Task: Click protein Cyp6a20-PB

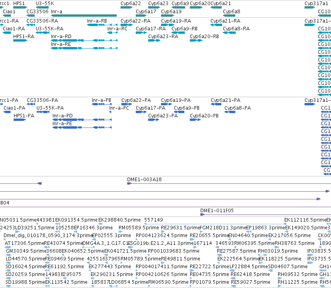Action: [195, 120]
